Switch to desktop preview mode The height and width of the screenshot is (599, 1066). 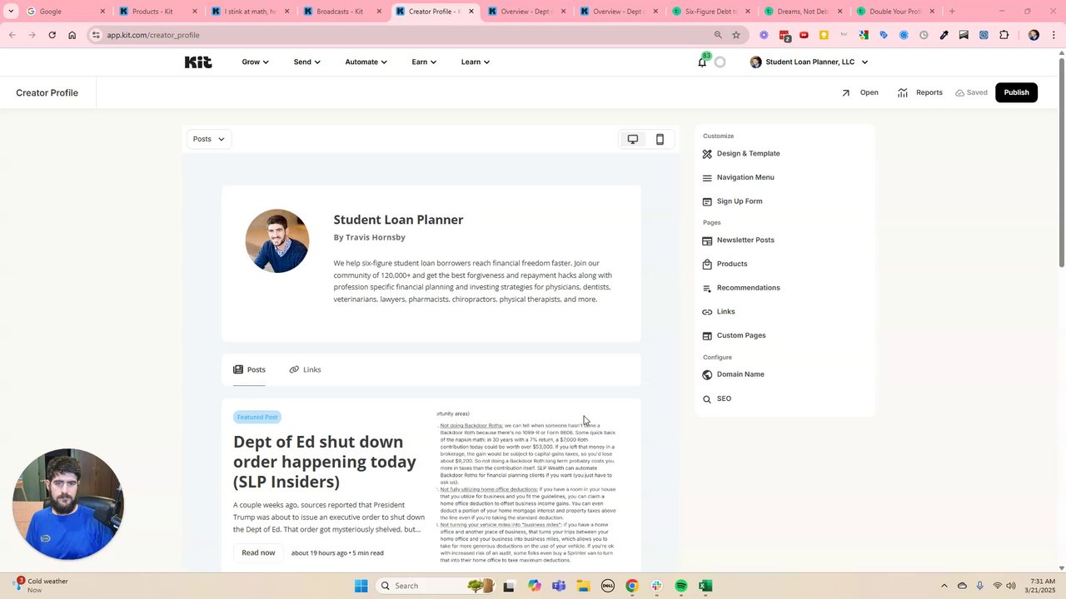[633, 139]
